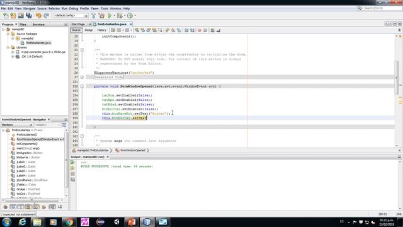
Task: Click the Stop Macro Recording icon
Action: (205, 30)
